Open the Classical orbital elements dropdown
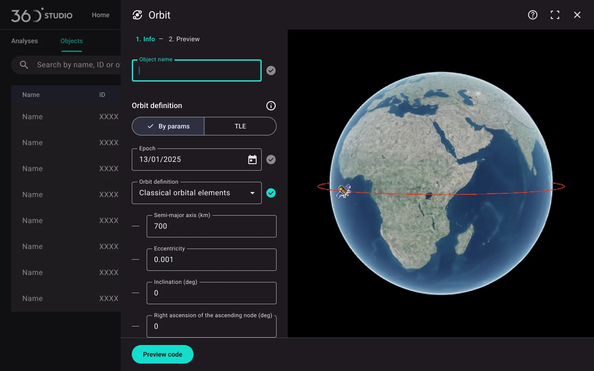 197,193
